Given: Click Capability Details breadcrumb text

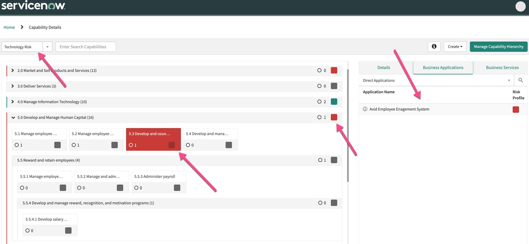Looking at the screenshot, I should click(45, 27).
